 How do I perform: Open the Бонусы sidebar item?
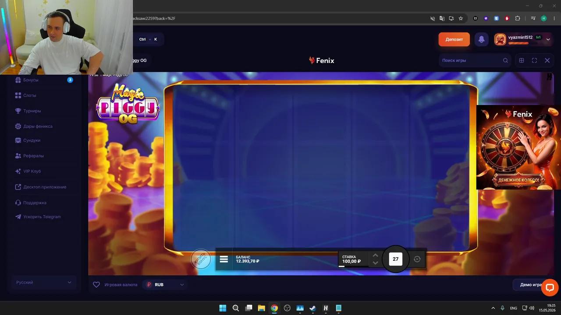click(43, 80)
